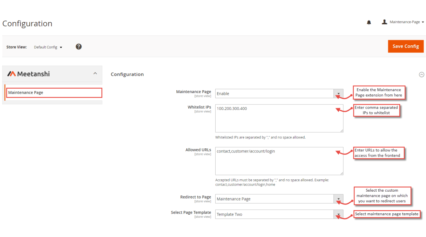
Task: Open the Maintenance Page Enable dropdown
Action: (x=279, y=93)
